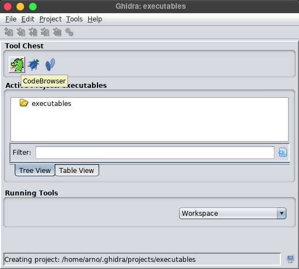The image size is (299, 269).
Task: Open the Help menu
Action: coord(95,19)
